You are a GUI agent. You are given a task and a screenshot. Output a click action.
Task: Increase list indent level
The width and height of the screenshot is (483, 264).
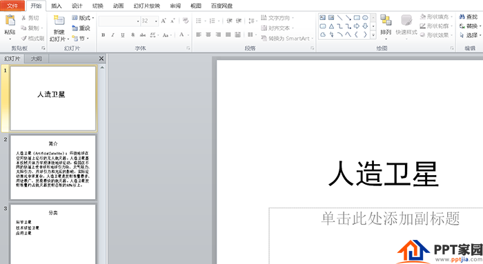click(239, 21)
